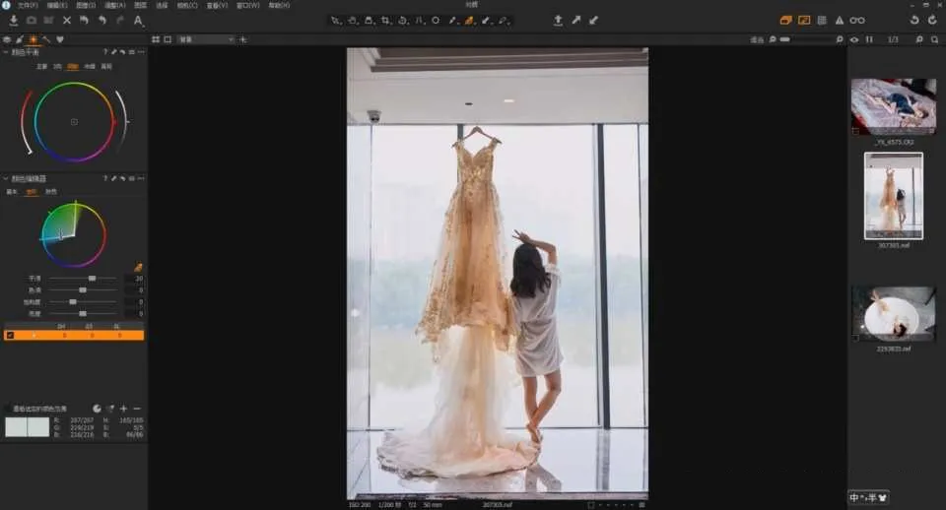Open the layer name dropdown above the viewer
Screen dimensions: 946x510
click(206, 39)
